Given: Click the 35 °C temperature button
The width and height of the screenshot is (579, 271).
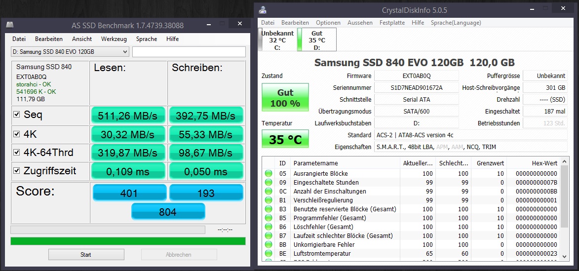Looking at the screenshot, I should tap(285, 140).
